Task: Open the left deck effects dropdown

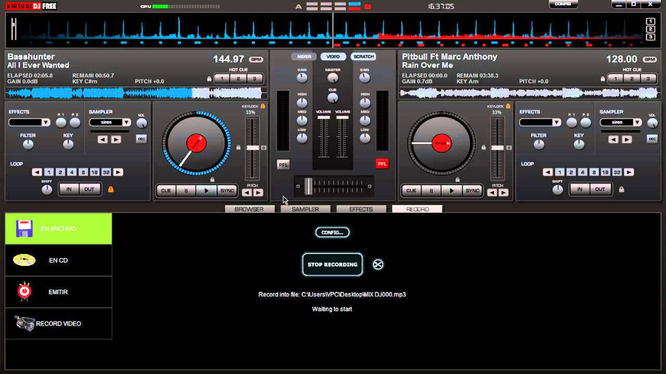Action: (x=46, y=123)
